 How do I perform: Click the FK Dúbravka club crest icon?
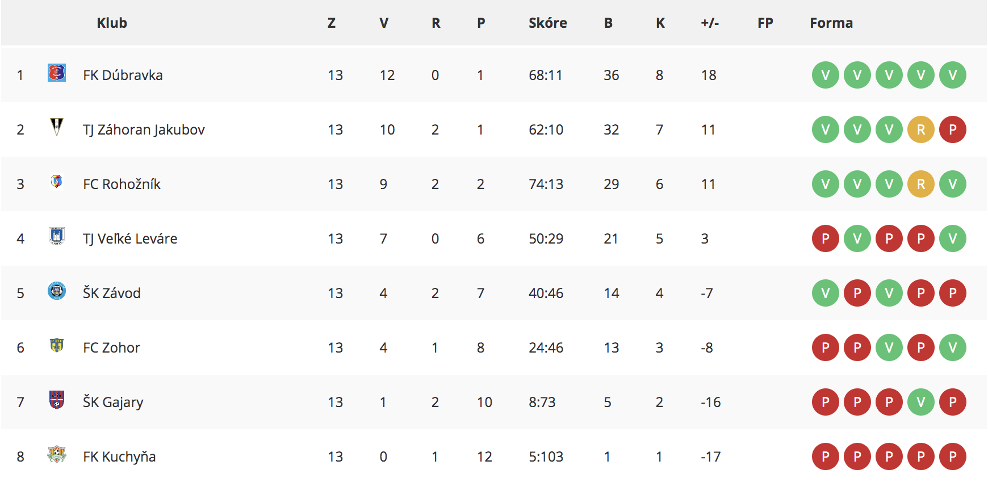pos(57,73)
